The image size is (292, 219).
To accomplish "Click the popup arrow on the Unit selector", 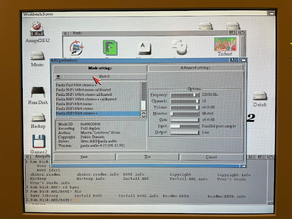I will 58,77.
